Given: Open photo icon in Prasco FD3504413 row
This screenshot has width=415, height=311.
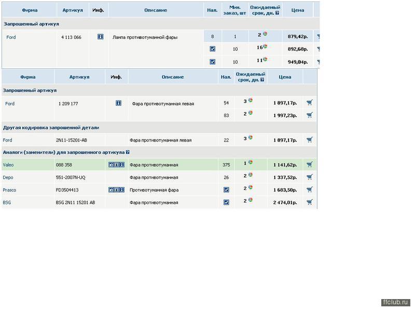Looking at the screenshot, I should pyautogui.click(x=111, y=190).
